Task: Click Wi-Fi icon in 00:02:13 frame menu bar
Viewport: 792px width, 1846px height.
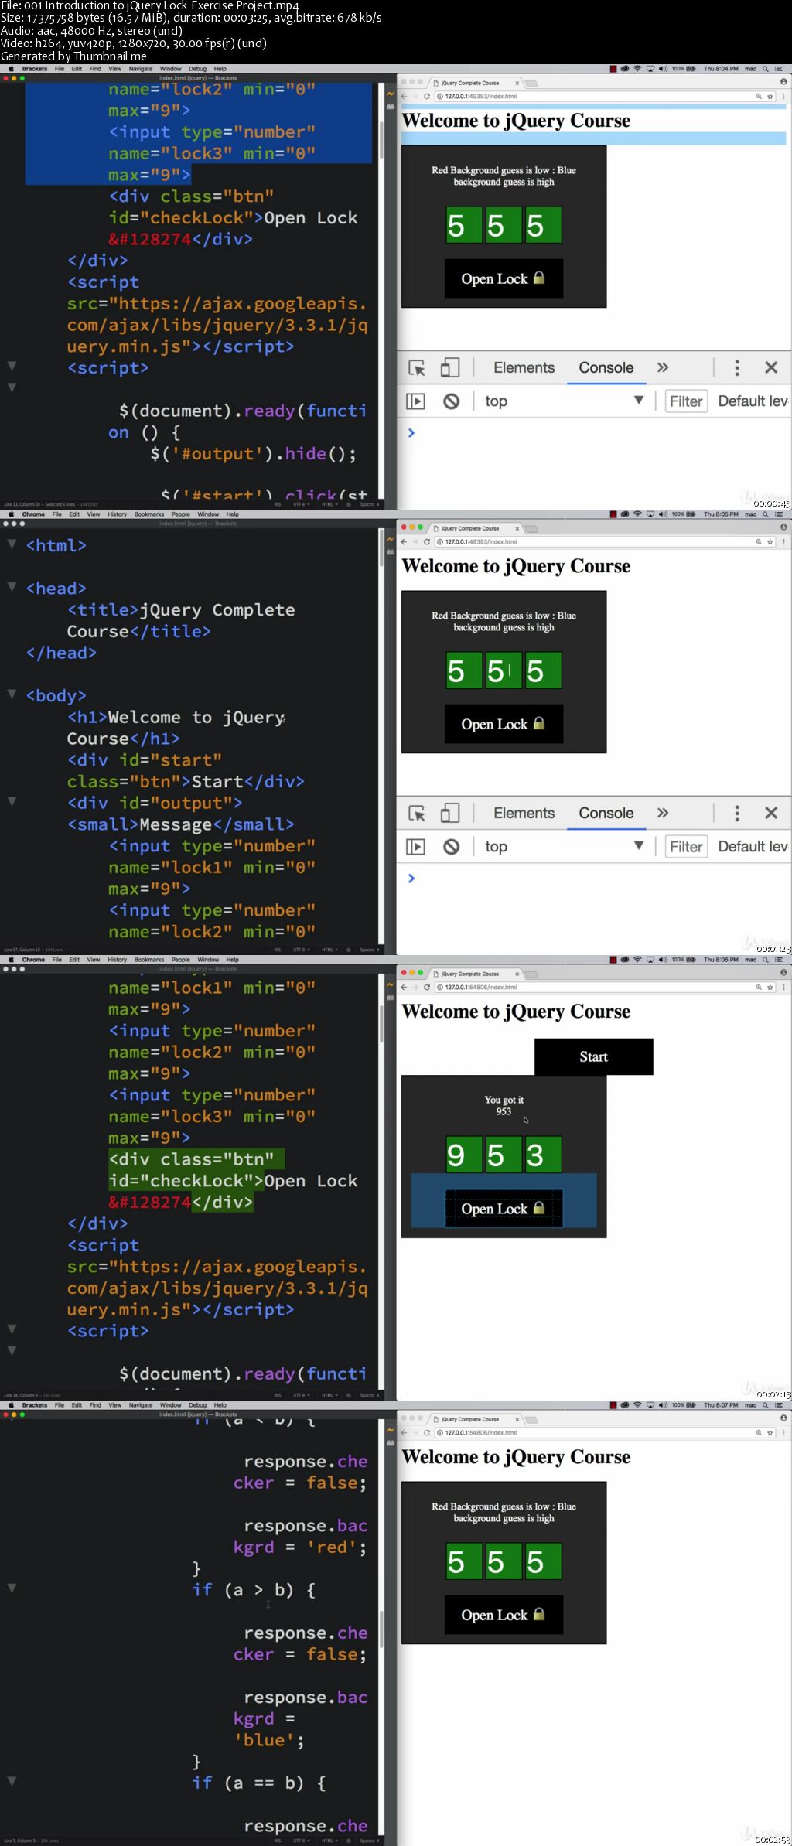Action: point(637,960)
